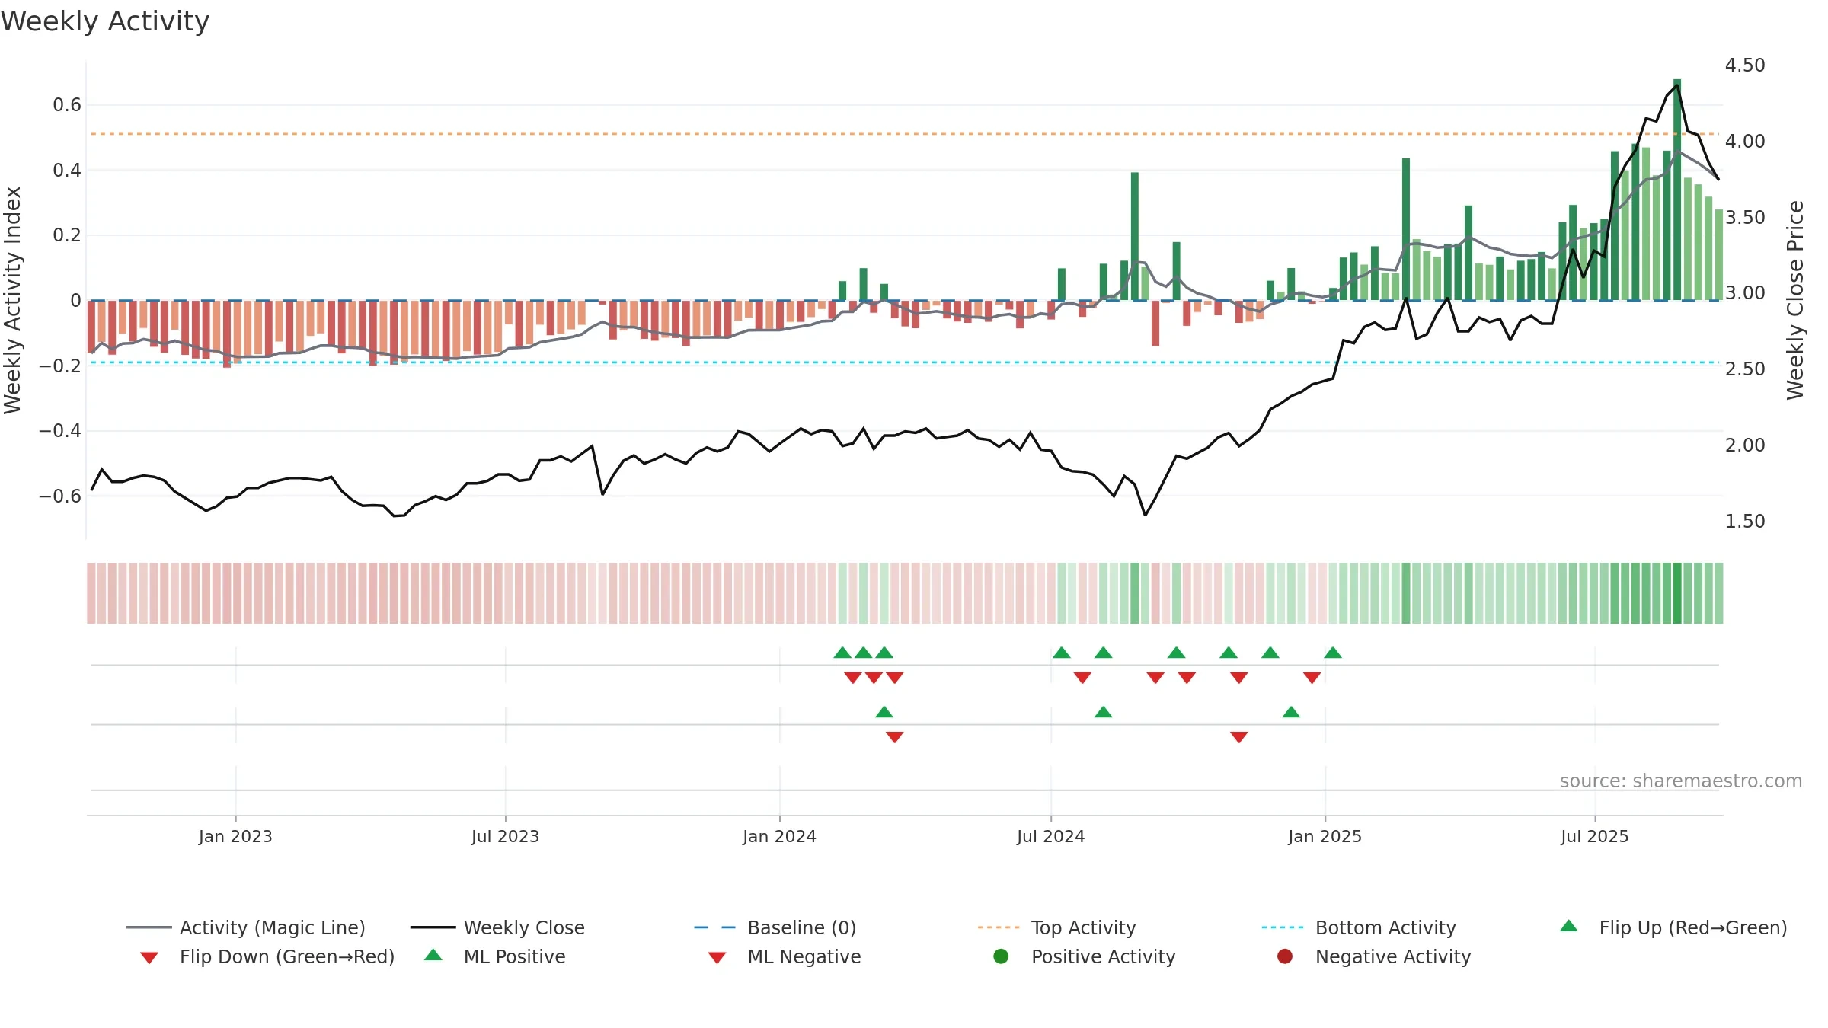Click the 3.00 price axis tick label
Viewport: 1828px width, 1028px height.
1745,293
